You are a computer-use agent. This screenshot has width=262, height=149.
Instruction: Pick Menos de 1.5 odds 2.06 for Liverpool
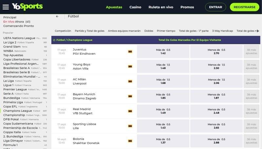point(216,81)
